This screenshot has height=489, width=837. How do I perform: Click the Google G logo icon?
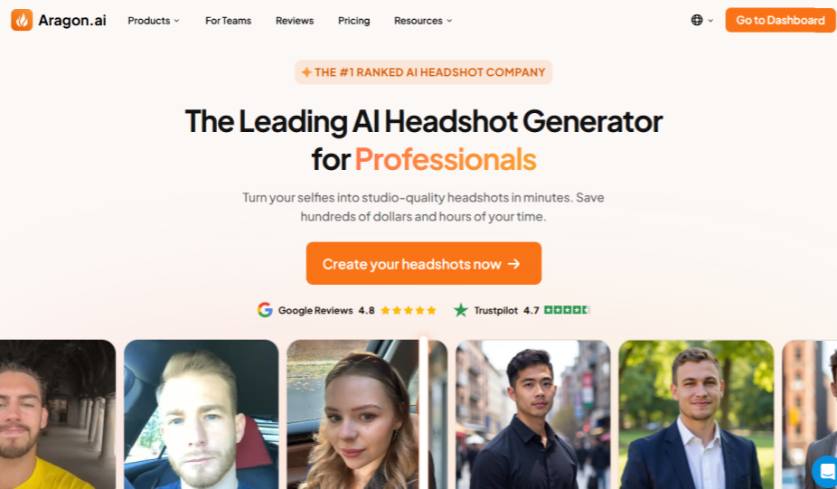tap(265, 310)
